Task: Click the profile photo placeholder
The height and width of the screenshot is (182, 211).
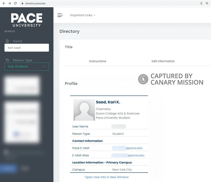Action: (x=84, y=110)
